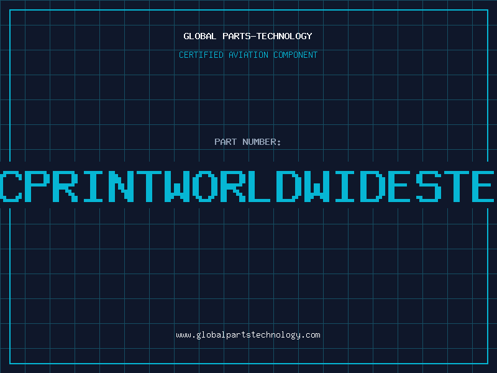This screenshot has width=497, height=373.
Task: Click the word AVIATION in the subtitle
Action: (x=248, y=55)
